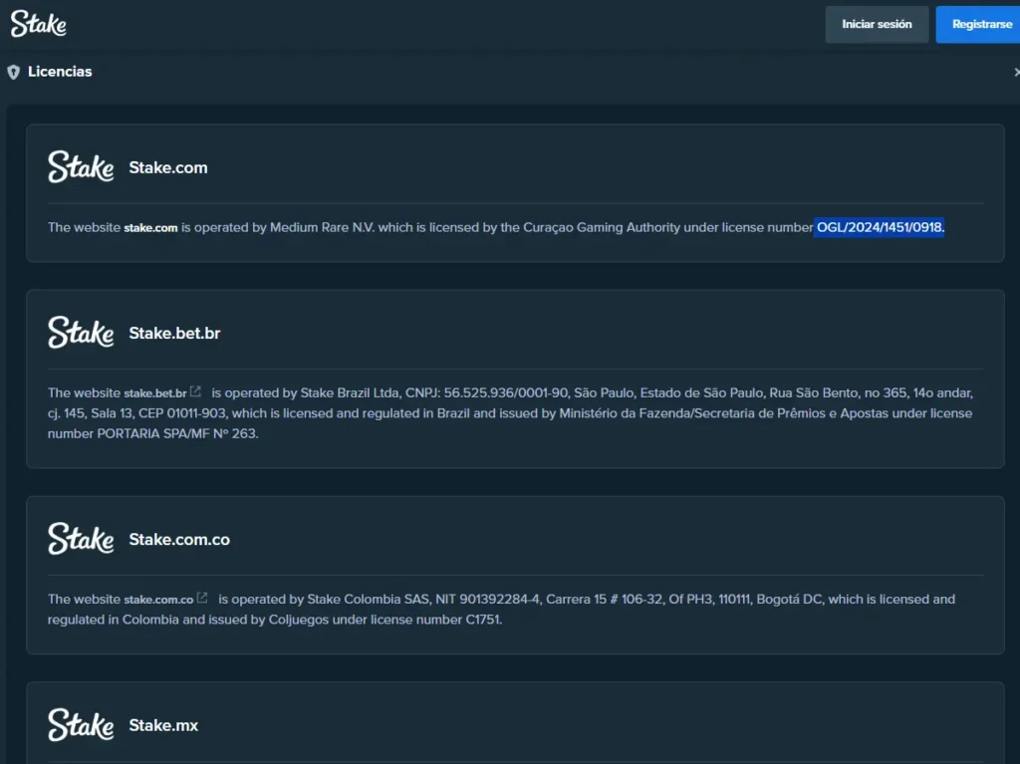Click the address 'Carrera 15 # 106-32'
The image size is (1020, 764).
coord(604,599)
